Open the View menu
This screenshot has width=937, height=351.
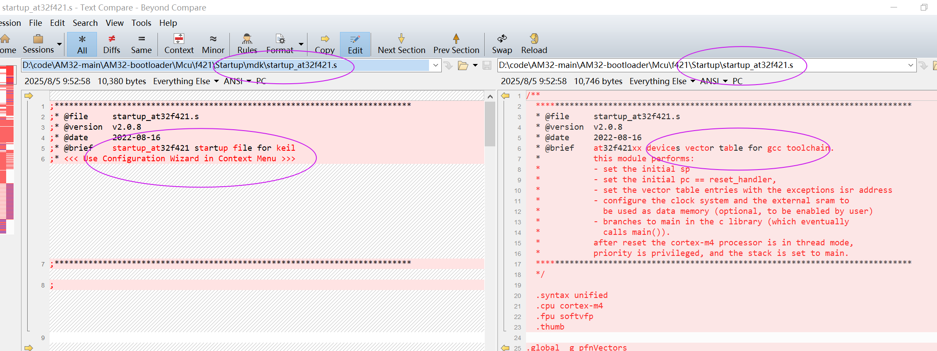click(114, 23)
